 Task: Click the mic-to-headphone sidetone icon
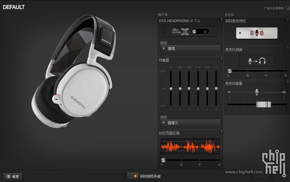click(x=257, y=61)
